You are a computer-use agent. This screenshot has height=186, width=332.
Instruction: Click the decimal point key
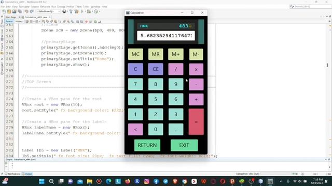click(176, 129)
